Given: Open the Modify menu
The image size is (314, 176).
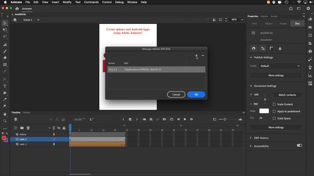Looking at the screenshot, I should coord(67,2).
